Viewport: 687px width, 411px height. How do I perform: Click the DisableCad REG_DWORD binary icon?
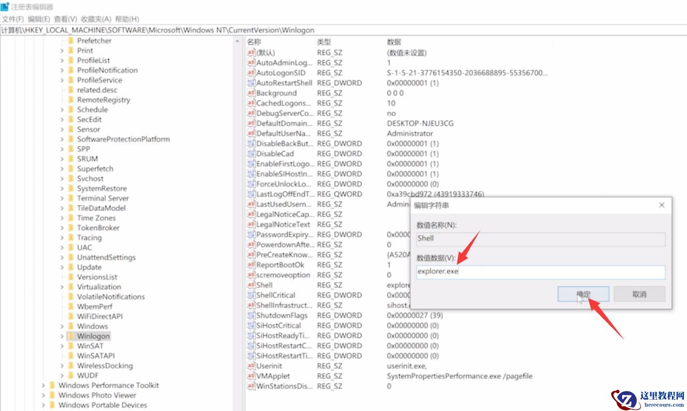point(251,153)
